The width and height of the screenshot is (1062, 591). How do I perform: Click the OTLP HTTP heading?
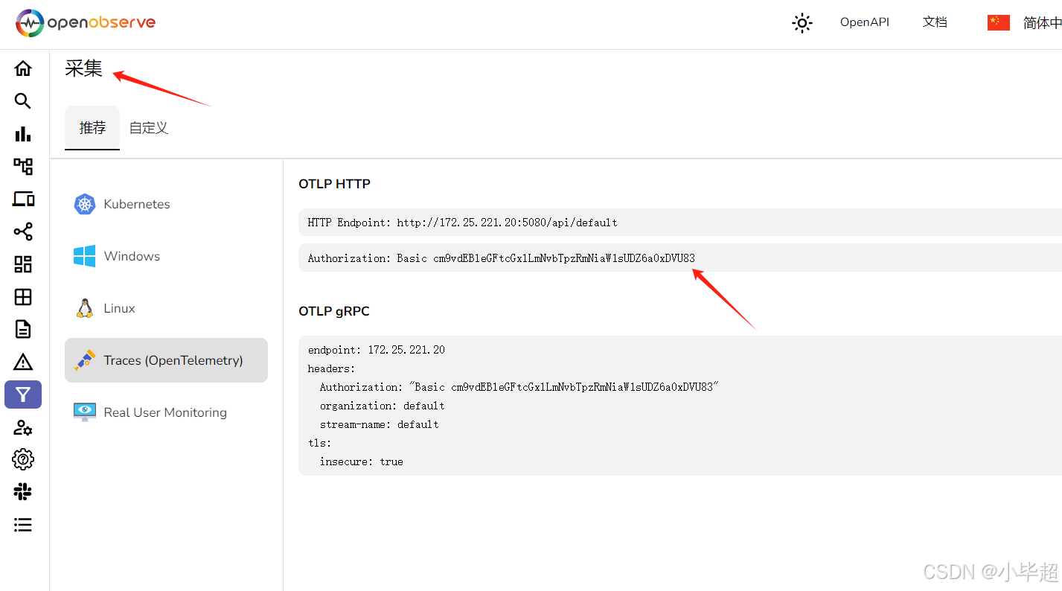[x=334, y=184]
